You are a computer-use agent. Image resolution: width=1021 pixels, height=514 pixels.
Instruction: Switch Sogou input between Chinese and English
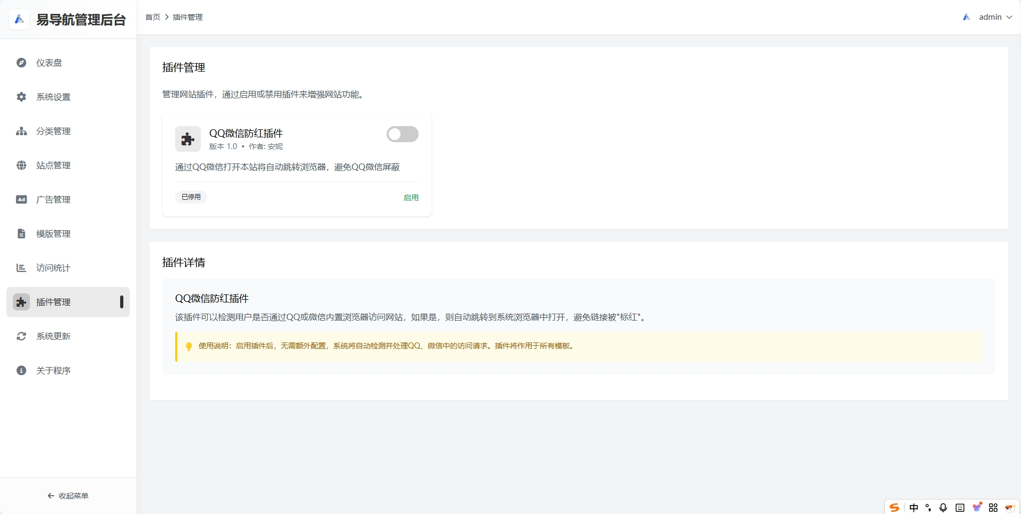click(914, 507)
